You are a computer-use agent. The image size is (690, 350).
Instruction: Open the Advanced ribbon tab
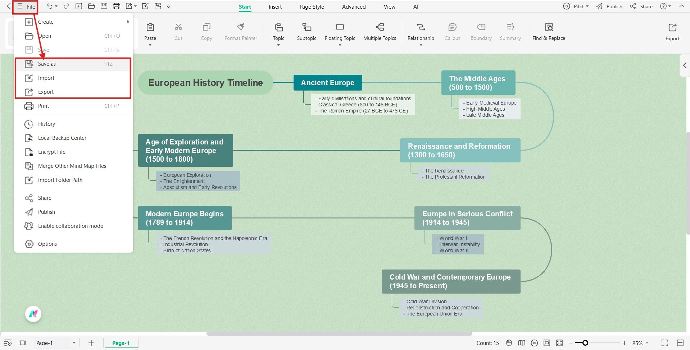click(x=354, y=6)
